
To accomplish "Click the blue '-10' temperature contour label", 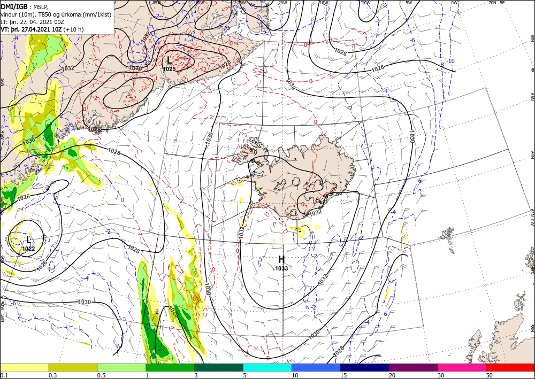I will pyautogui.click(x=451, y=61).
